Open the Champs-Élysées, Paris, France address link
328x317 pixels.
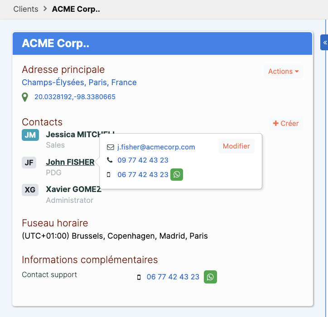[x=79, y=82]
